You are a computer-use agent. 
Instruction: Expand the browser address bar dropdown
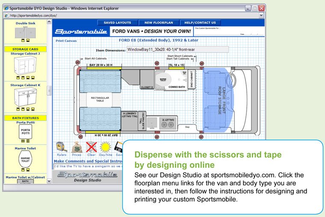click(x=261, y=15)
